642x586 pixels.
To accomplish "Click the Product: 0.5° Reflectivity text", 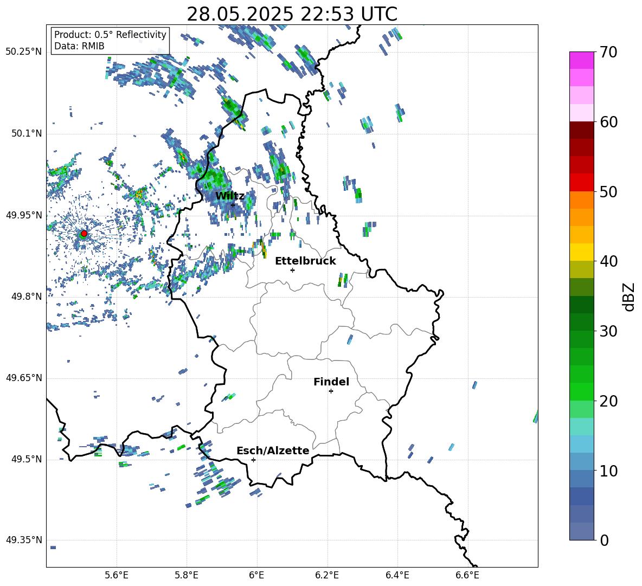I will (110, 35).
